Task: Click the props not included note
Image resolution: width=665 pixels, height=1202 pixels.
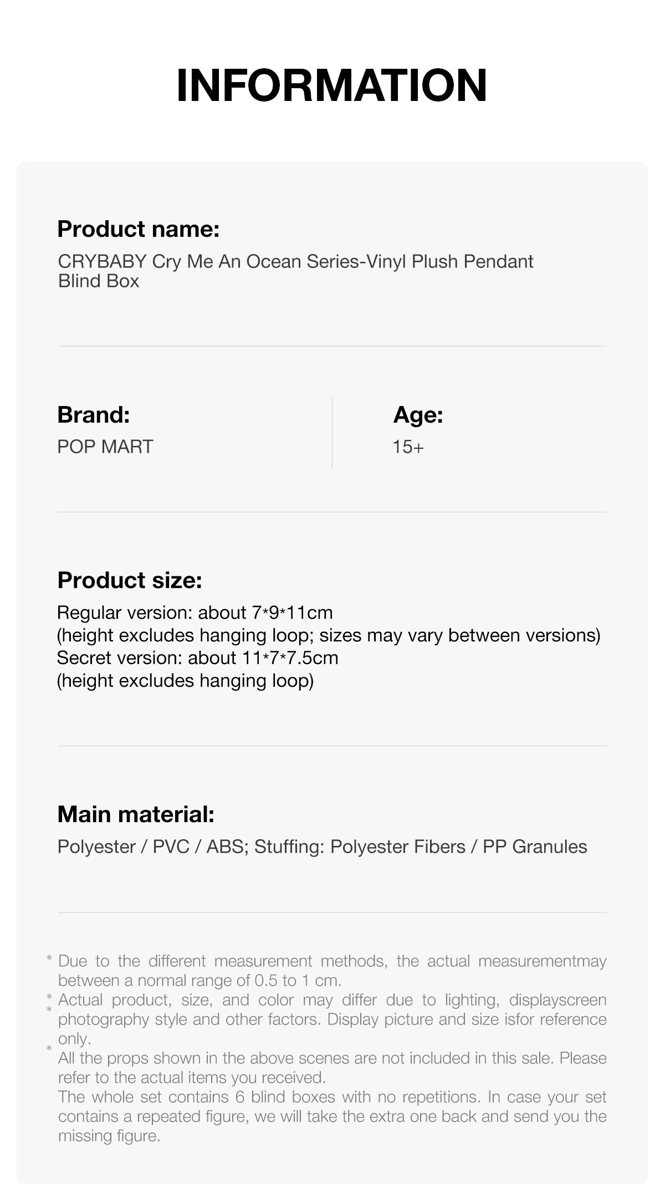Action: coord(332,1068)
